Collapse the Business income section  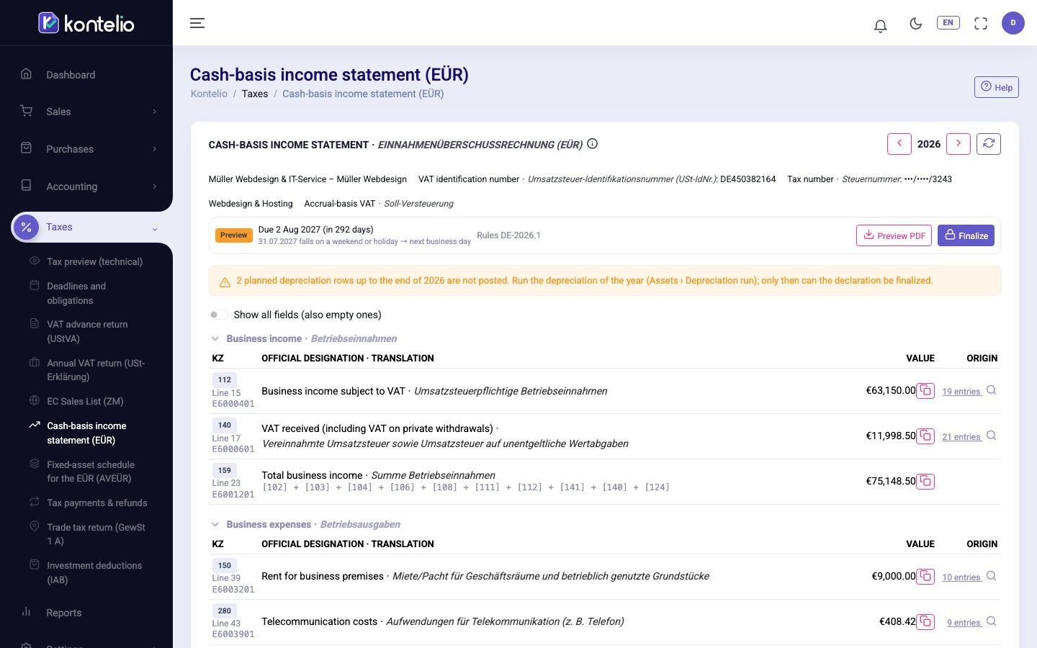pyautogui.click(x=215, y=338)
